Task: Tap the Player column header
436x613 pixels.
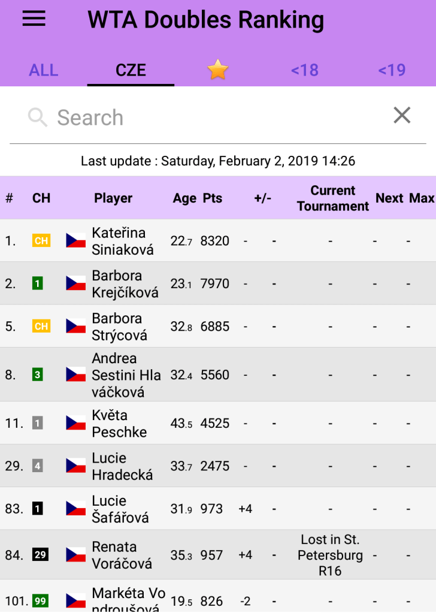Action: pos(113,198)
